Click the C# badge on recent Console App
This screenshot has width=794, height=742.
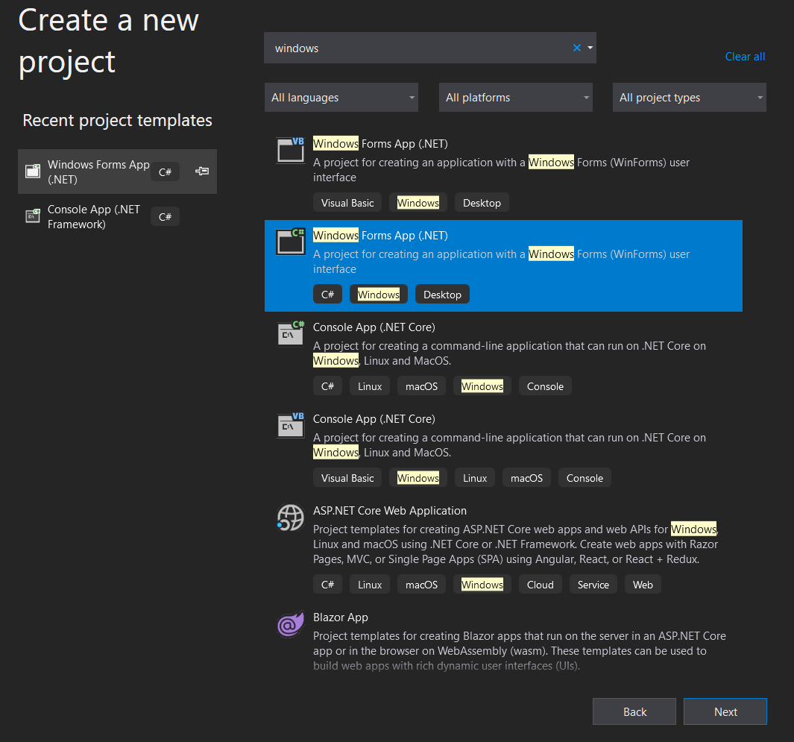(165, 217)
